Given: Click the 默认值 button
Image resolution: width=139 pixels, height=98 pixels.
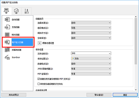Looking at the screenshot, I should coord(99,95).
